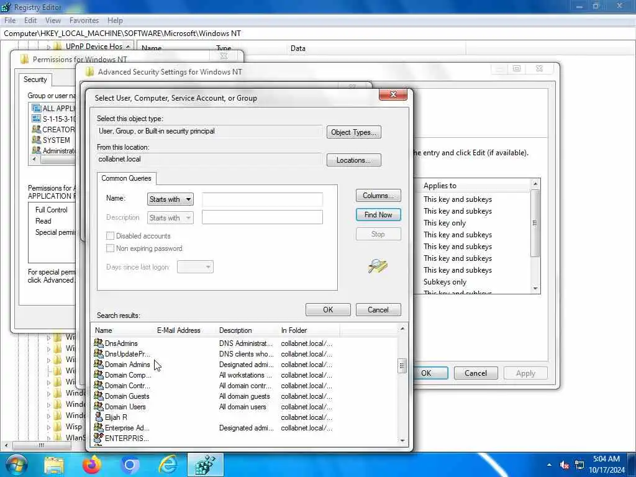Sort results by In Folder column header
The height and width of the screenshot is (477, 636).
[x=309, y=330]
